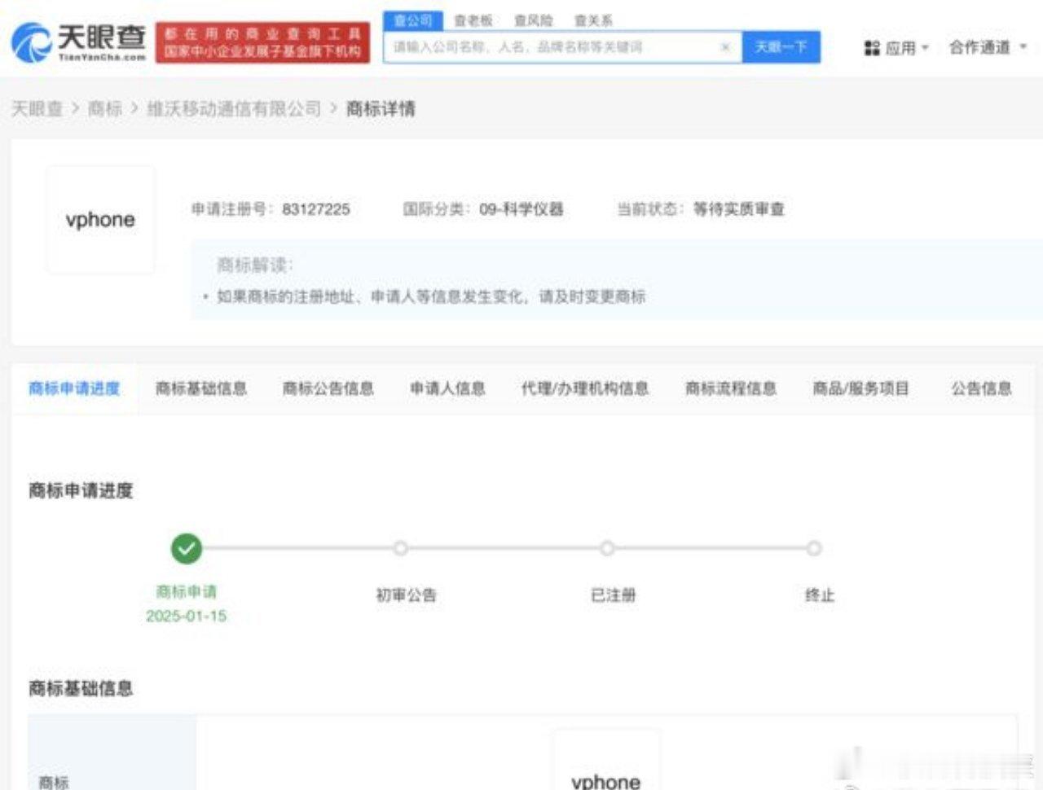The image size is (1043, 790).
Task: Click the green checkmark 商标申请 step
Action: (187, 549)
